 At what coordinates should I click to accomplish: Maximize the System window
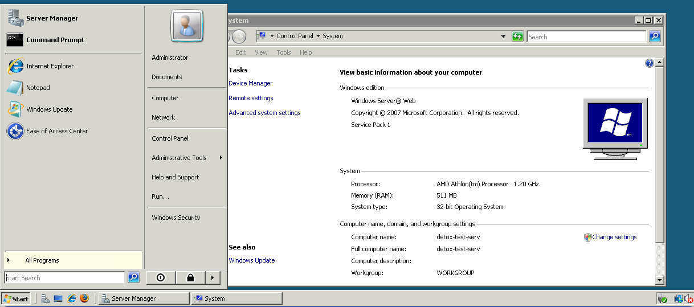[649, 20]
